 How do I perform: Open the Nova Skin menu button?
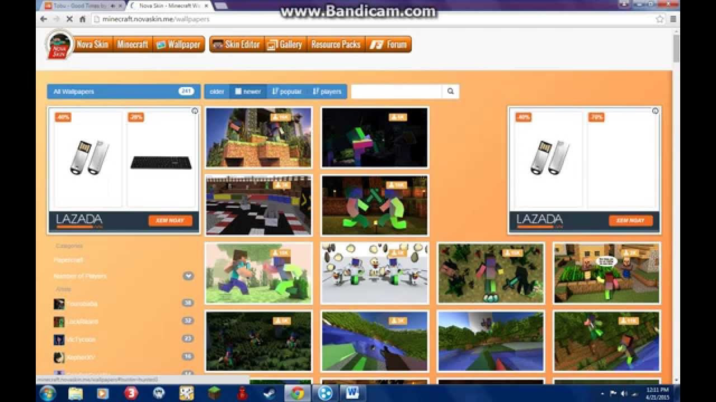pos(93,44)
